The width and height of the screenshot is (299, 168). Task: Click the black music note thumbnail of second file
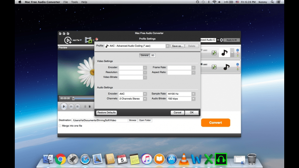pos(226,67)
